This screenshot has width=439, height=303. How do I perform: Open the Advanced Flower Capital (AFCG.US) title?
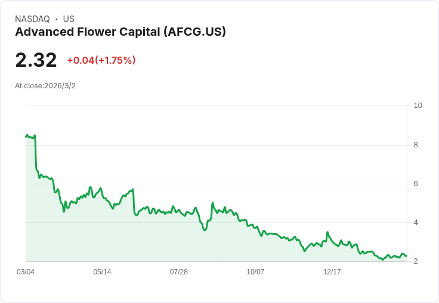120,32
